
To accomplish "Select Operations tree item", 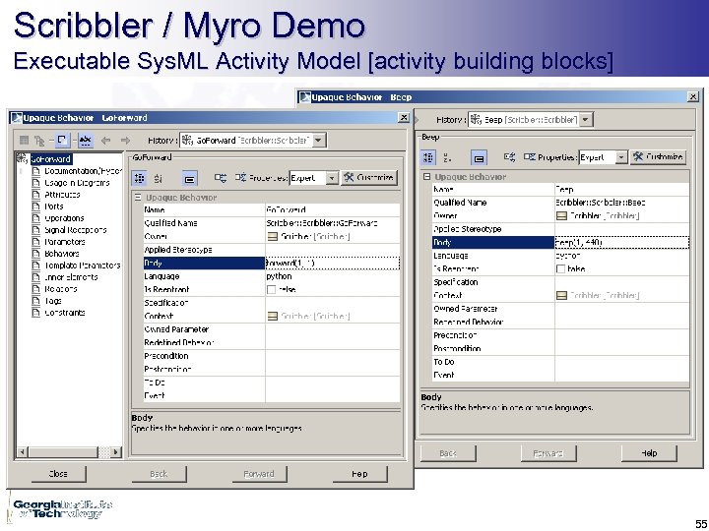I will click(x=64, y=218).
